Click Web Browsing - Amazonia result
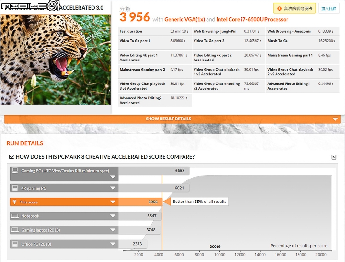 pyautogui.click(x=303, y=31)
